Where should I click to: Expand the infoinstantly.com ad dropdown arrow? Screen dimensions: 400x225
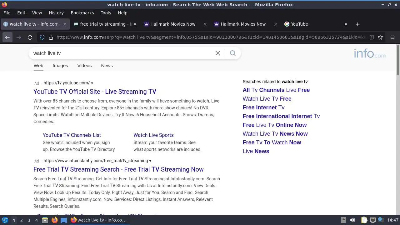tap(150, 161)
